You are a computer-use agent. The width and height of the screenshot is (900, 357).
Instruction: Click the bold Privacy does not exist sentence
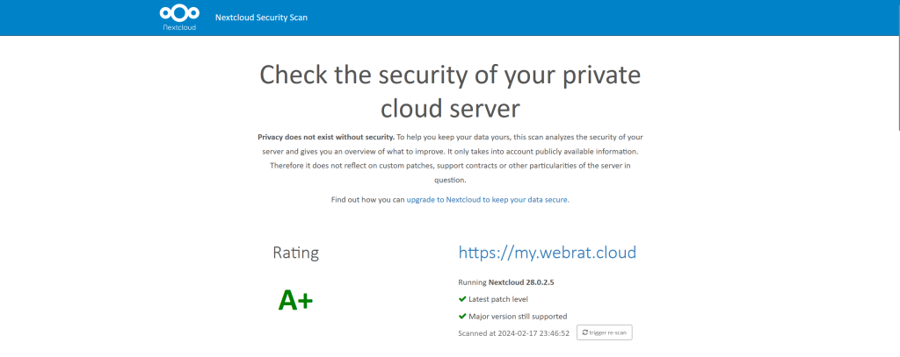325,138
